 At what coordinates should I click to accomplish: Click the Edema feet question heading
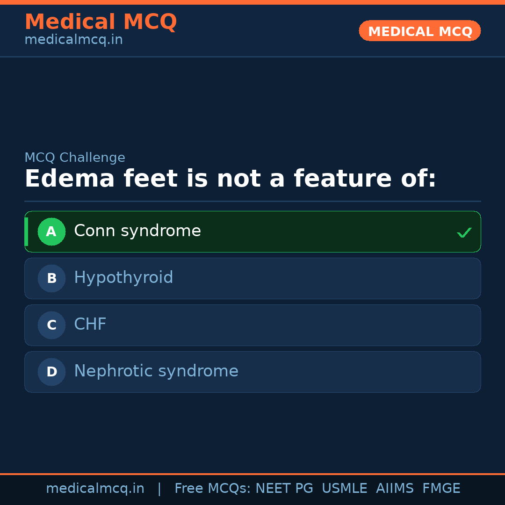[230, 179]
